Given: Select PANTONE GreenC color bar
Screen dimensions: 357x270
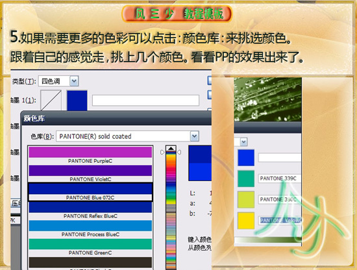Looking at the screenshot, I should [x=90, y=244].
